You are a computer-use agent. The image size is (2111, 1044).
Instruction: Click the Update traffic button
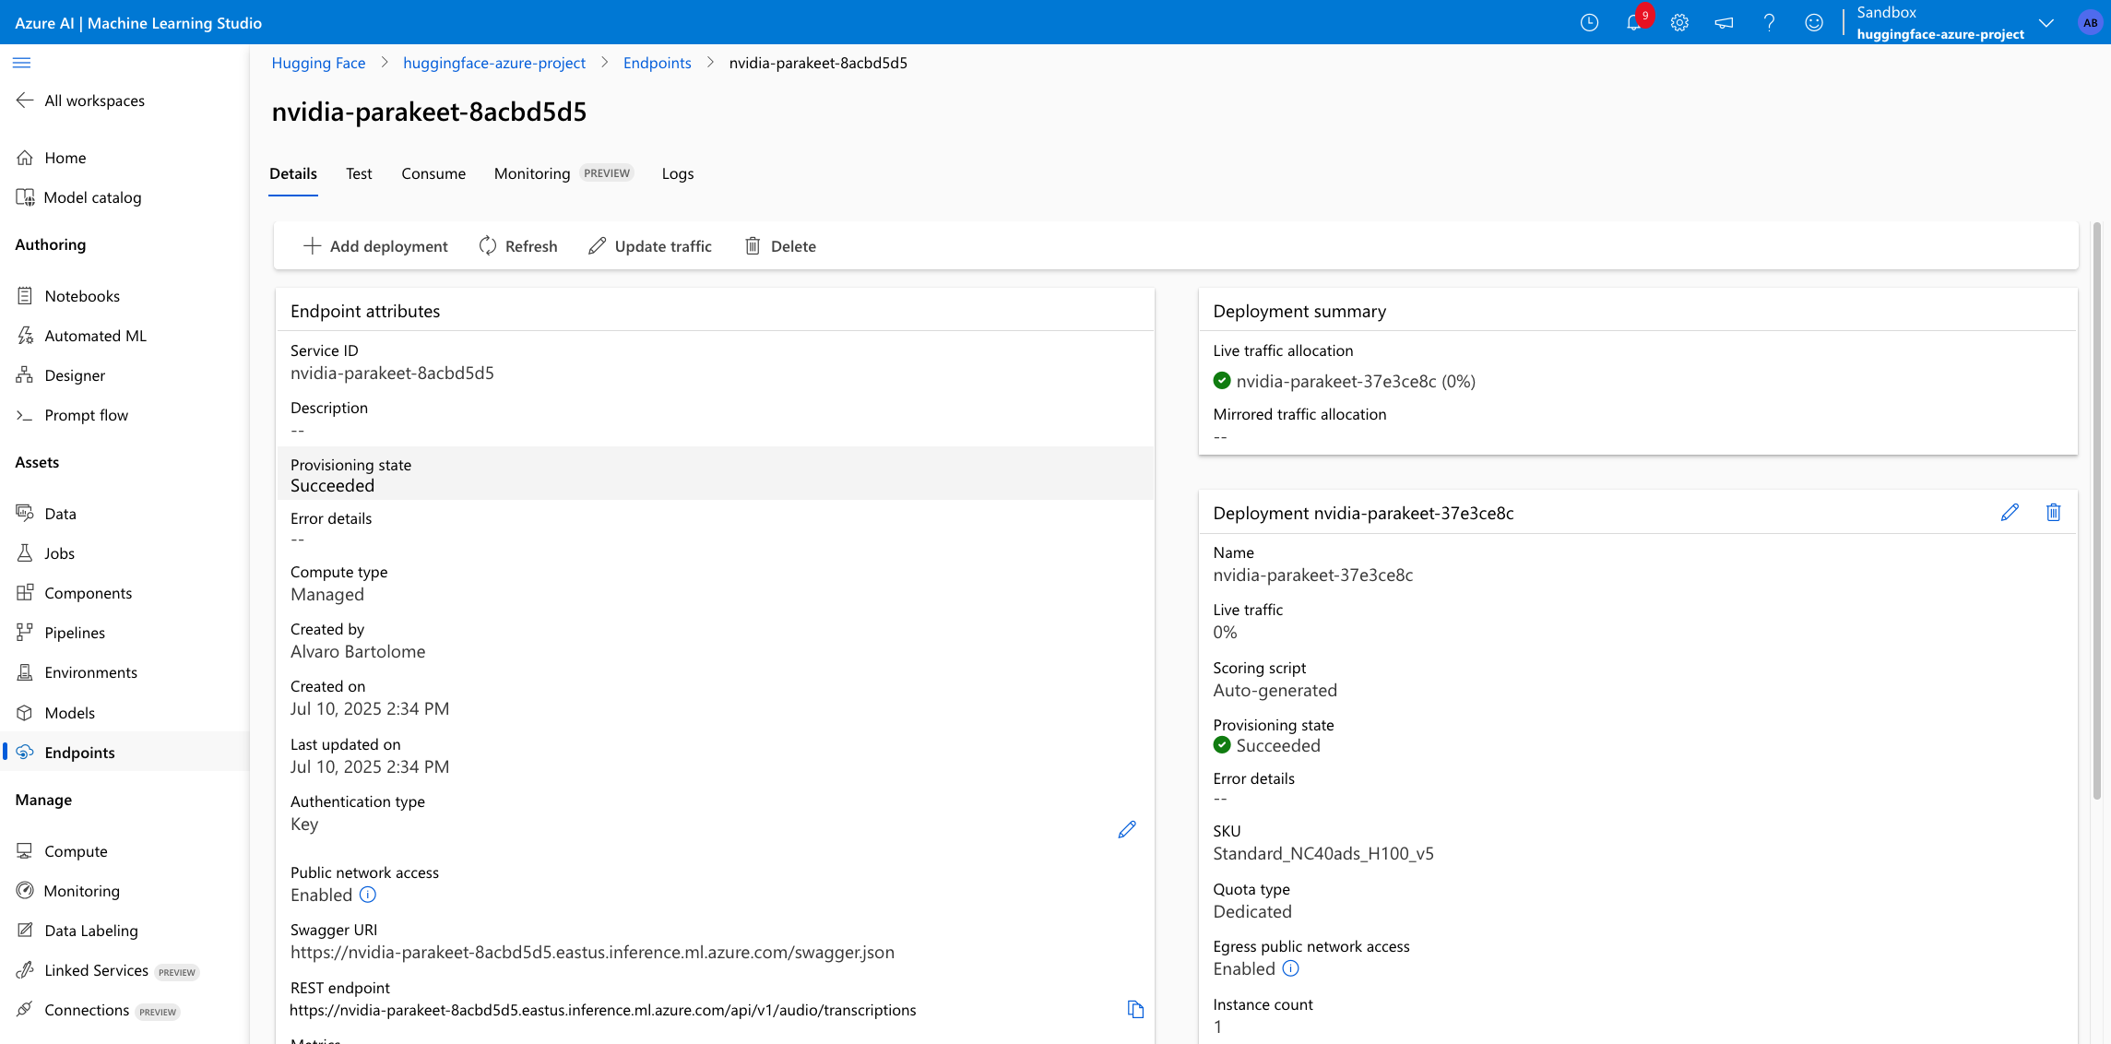[650, 246]
